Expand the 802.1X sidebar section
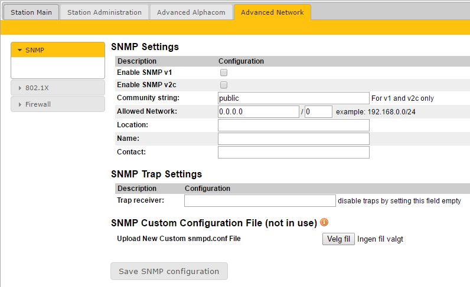The height and width of the screenshot is (287, 470). point(57,88)
